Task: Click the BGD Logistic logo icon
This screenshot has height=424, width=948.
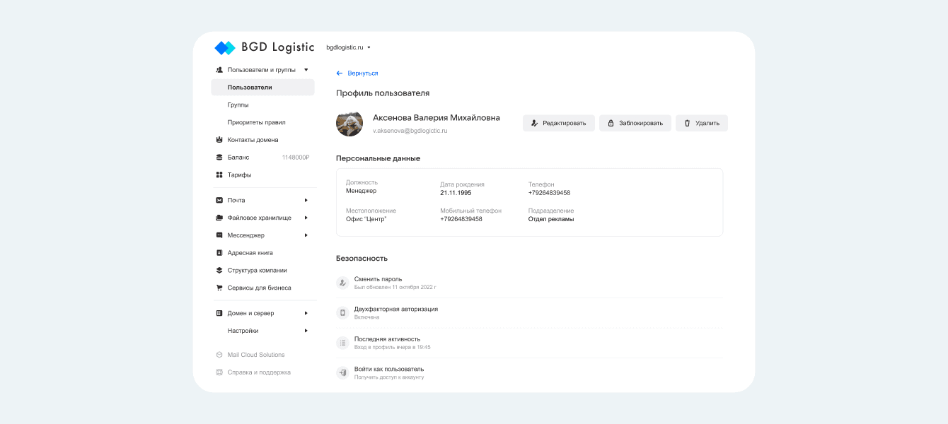Action: pyautogui.click(x=225, y=48)
